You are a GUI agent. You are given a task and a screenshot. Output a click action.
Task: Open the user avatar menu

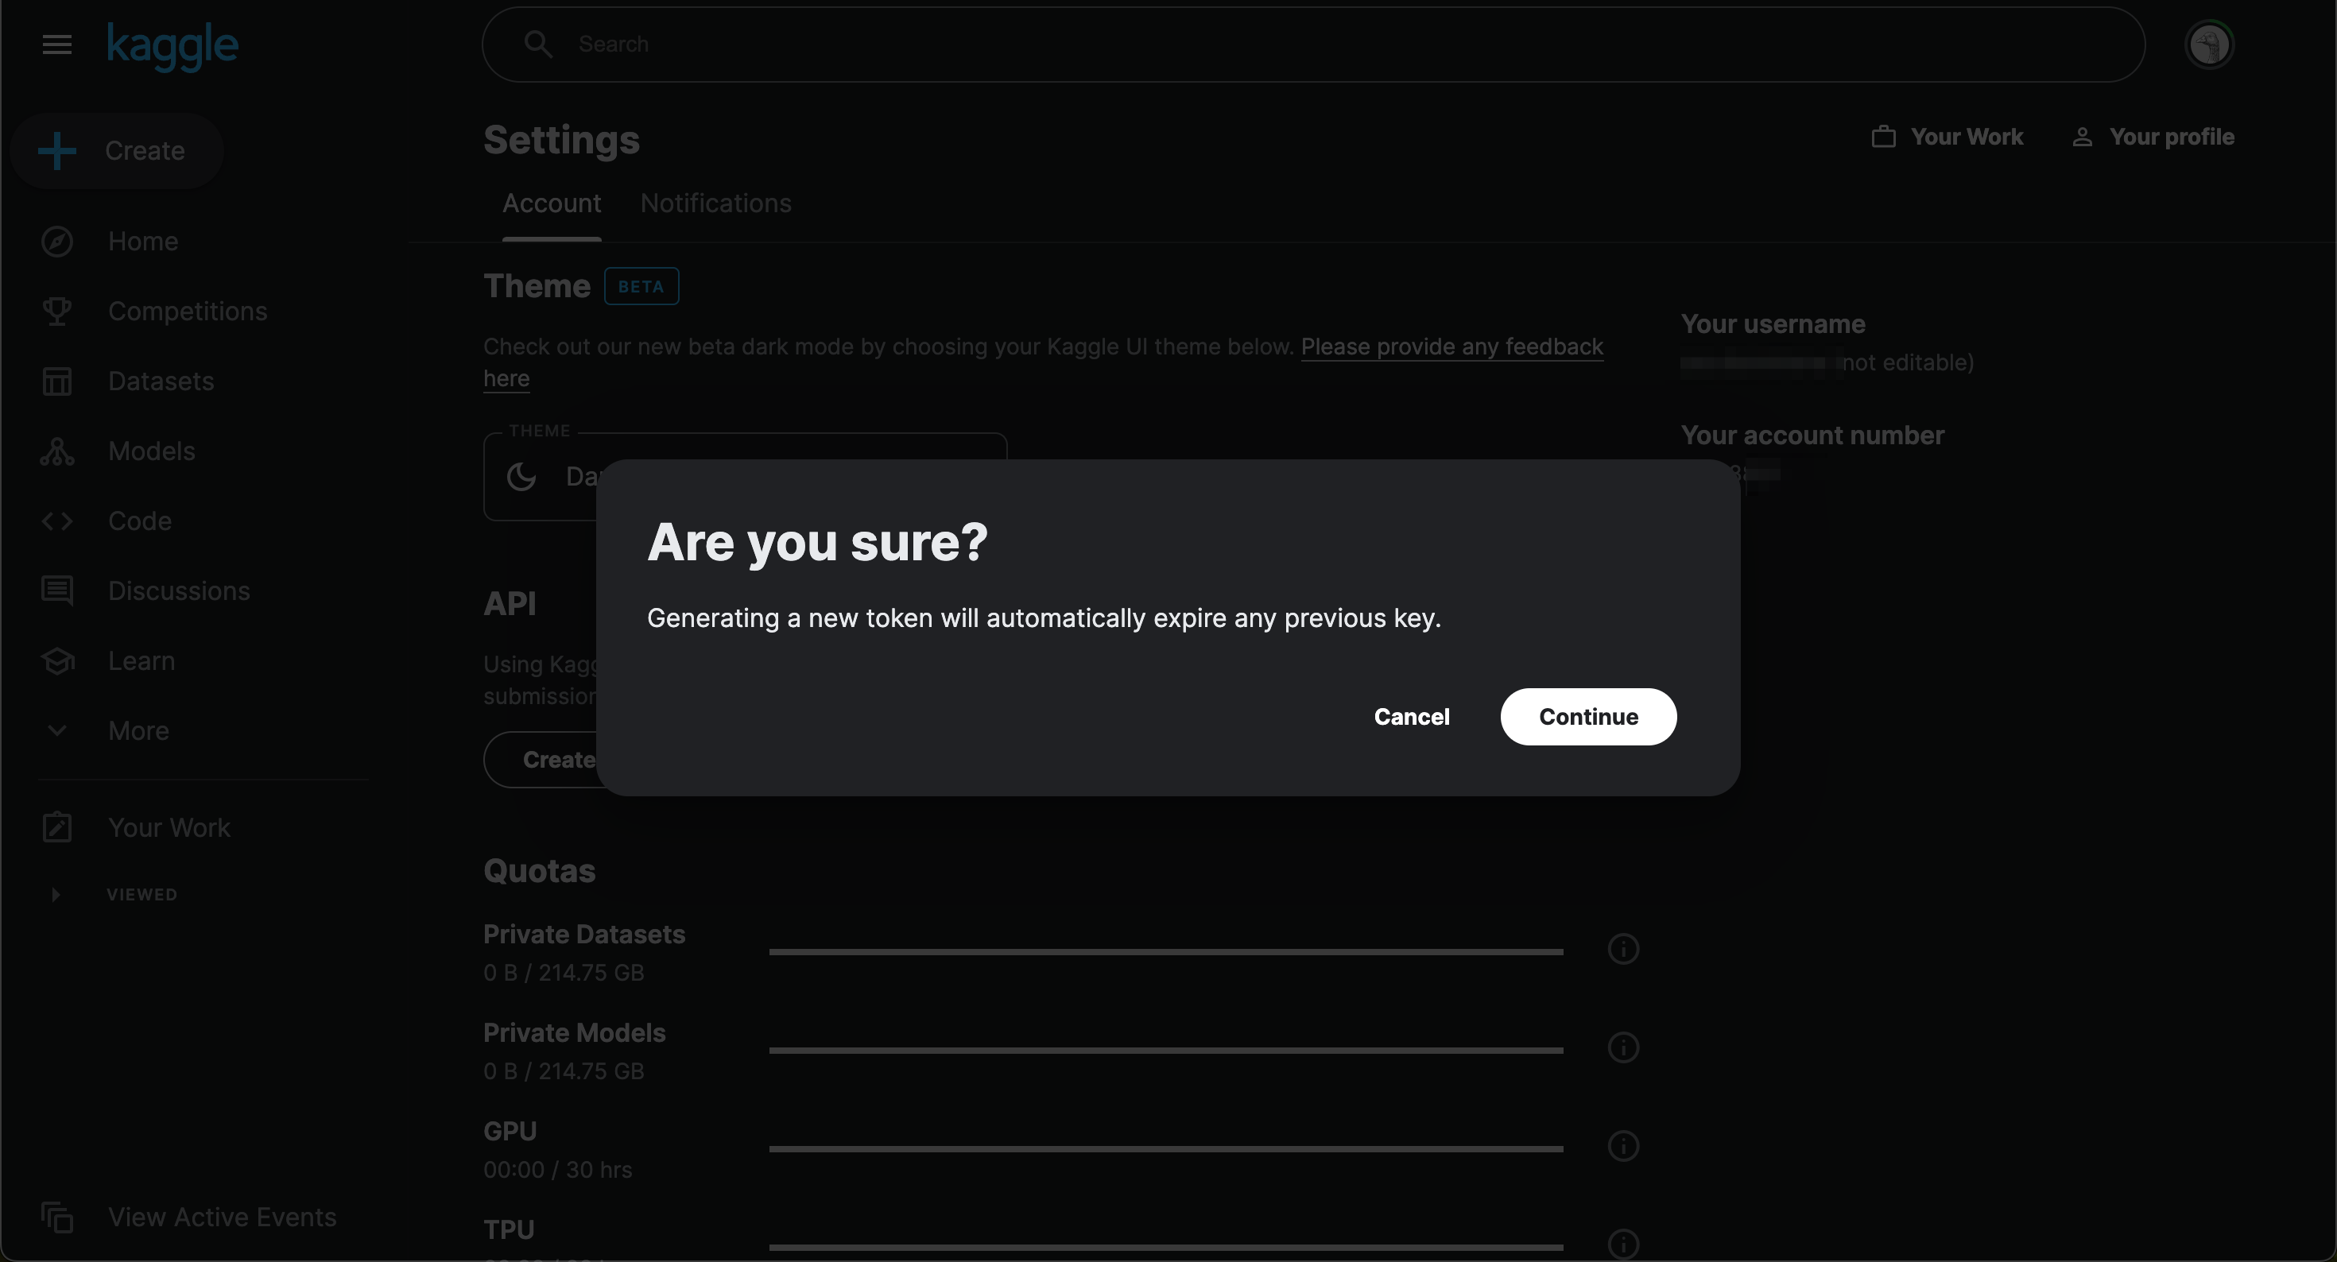[x=2208, y=45]
